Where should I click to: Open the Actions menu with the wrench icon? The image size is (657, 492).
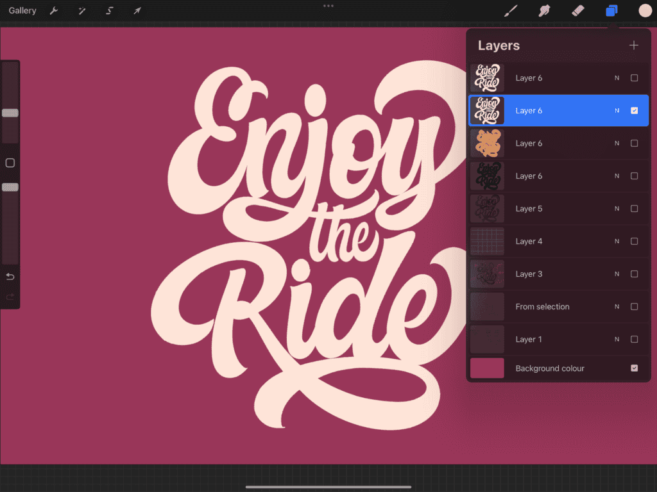pos(55,11)
